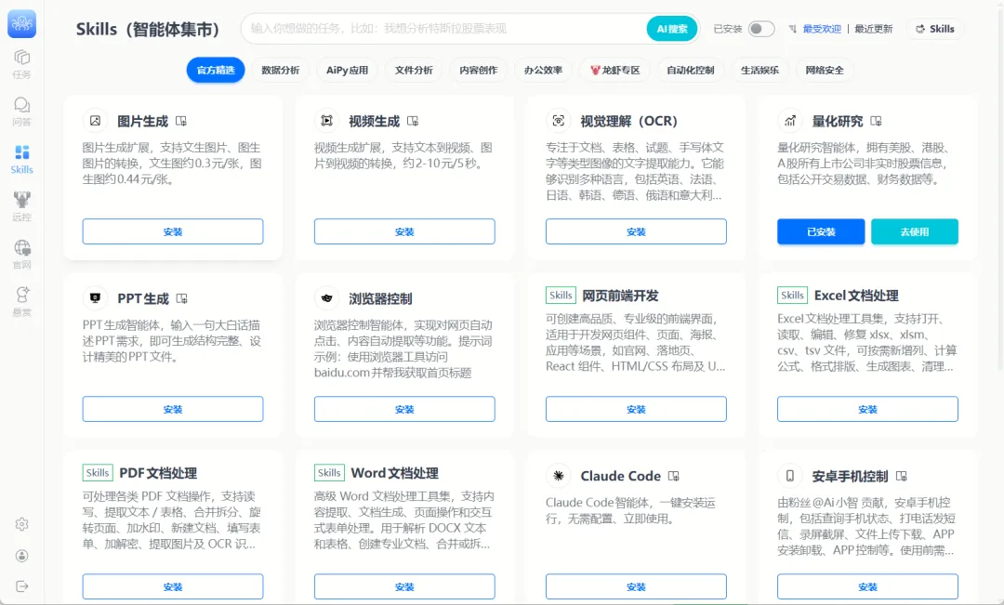Click the 量化研究 chart icon

click(790, 121)
